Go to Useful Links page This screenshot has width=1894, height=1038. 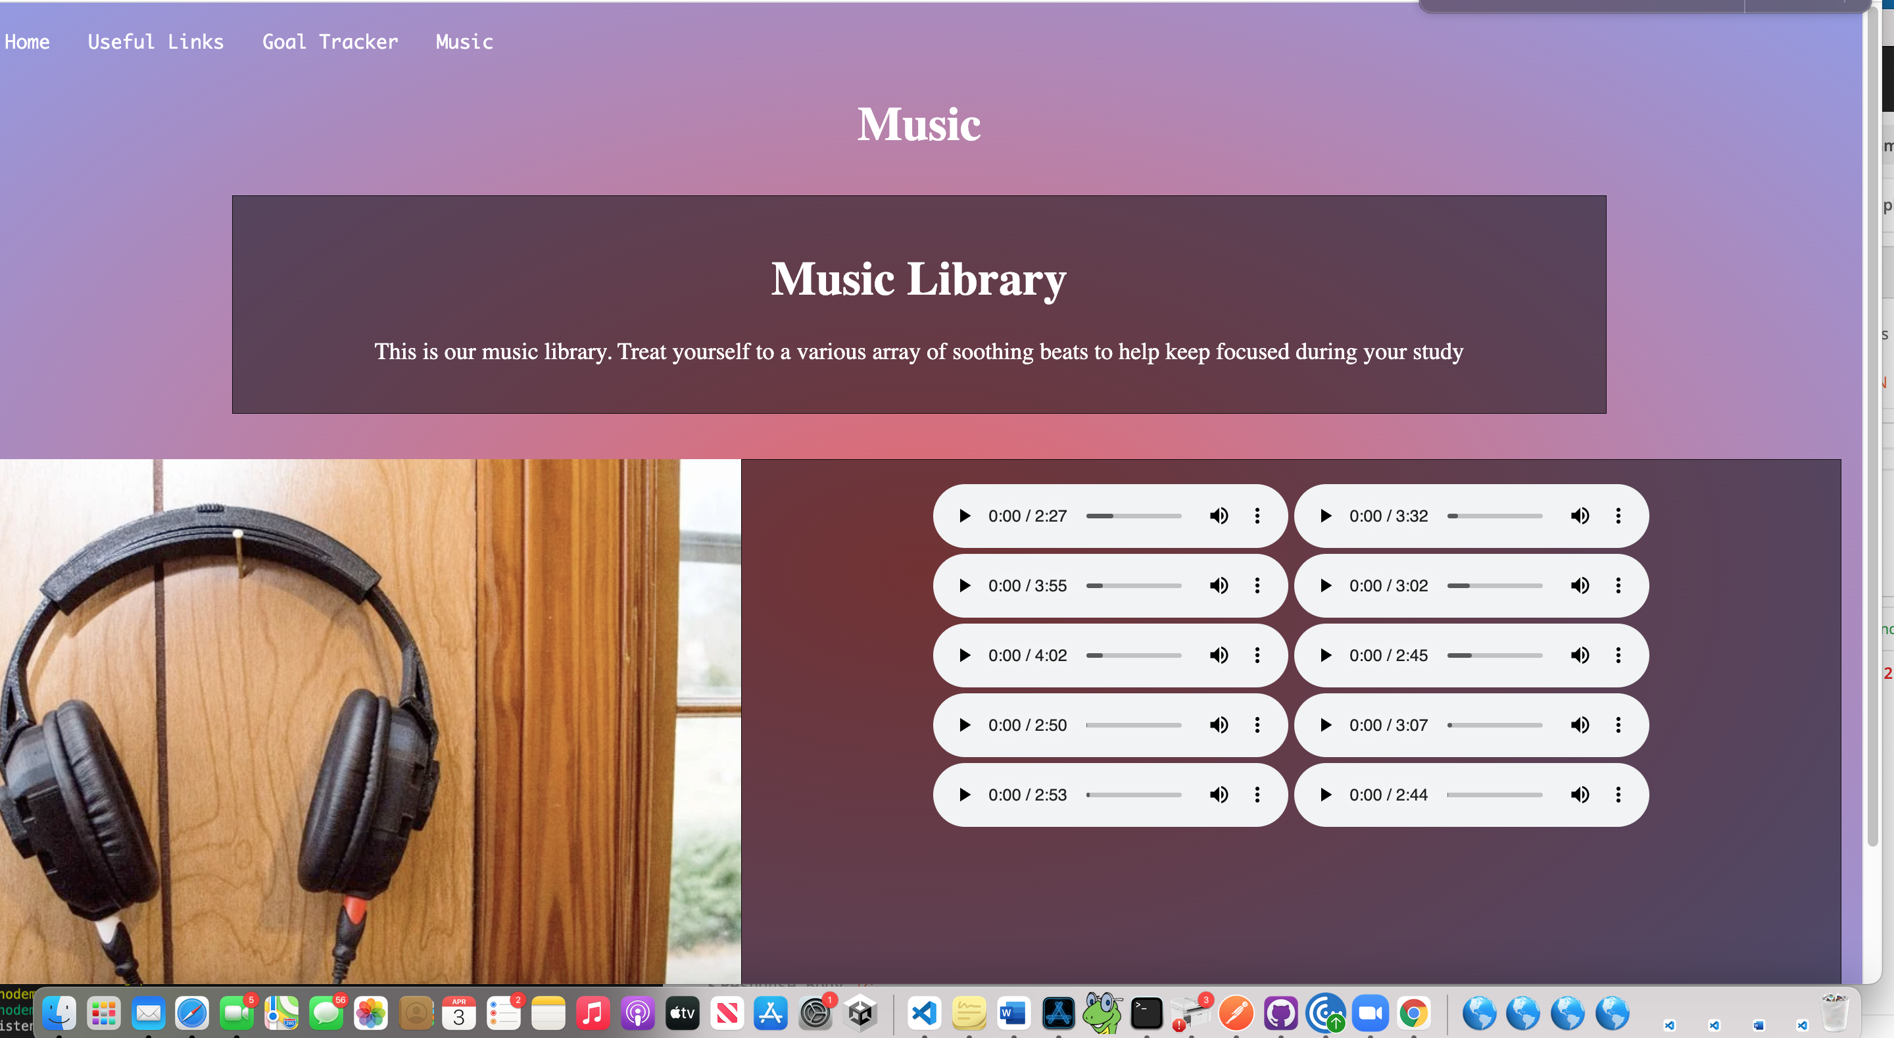point(155,42)
